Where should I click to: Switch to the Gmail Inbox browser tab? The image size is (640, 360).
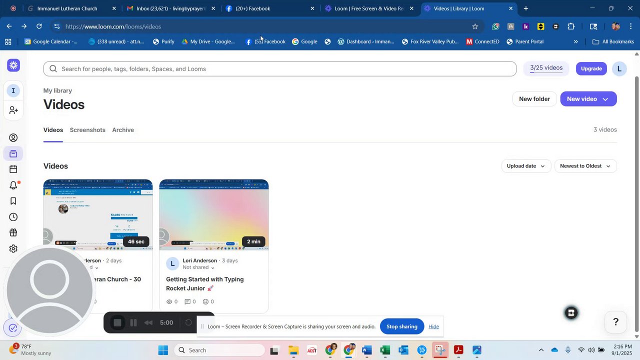click(171, 8)
